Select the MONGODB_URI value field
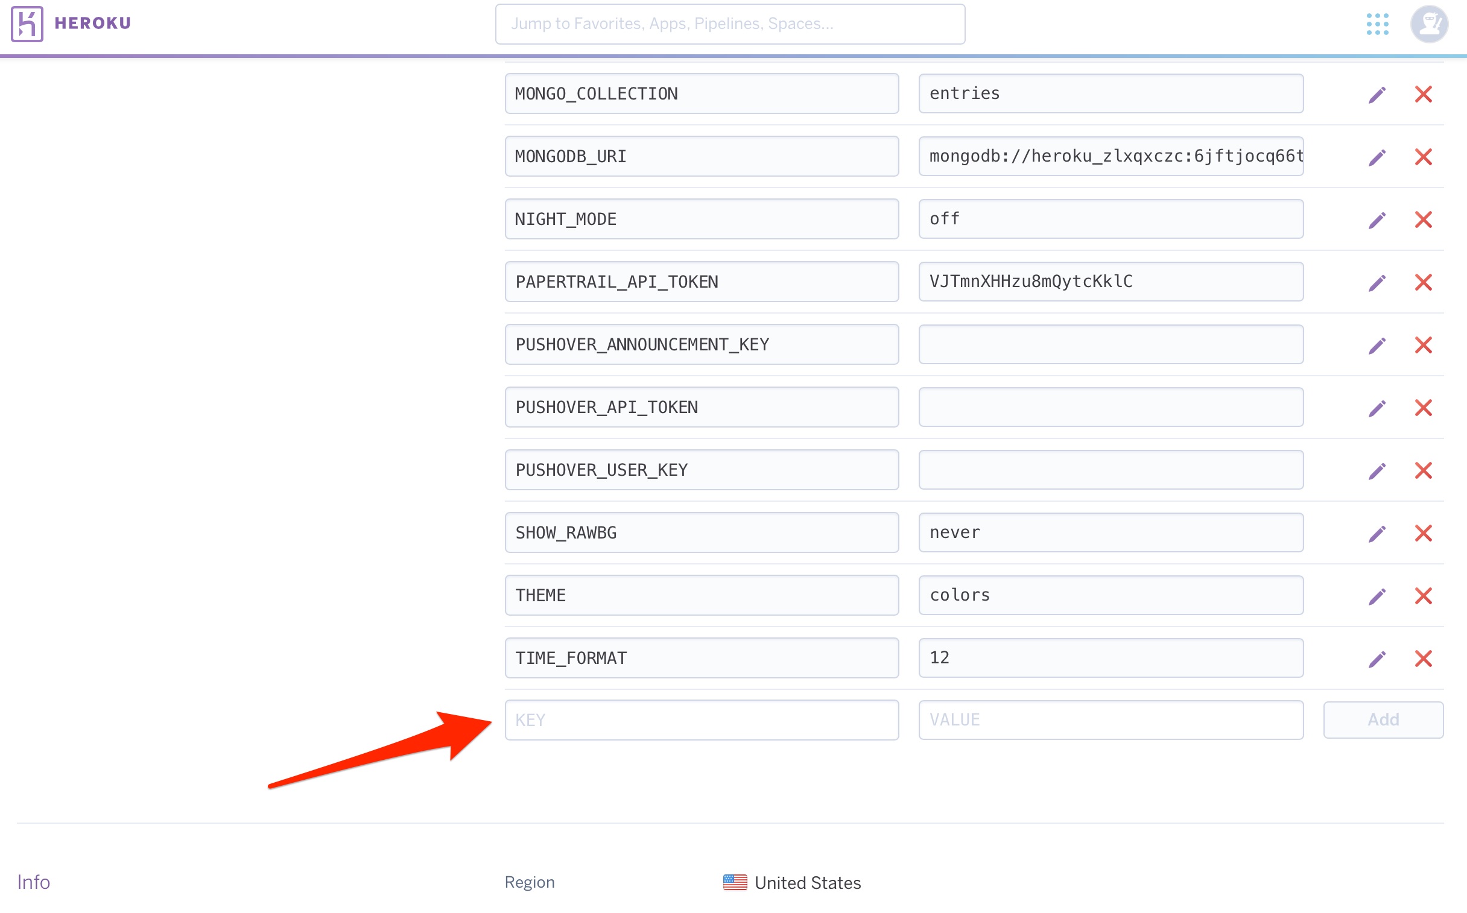The height and width of the screenshot is (913, 1467). [x=1111, y=156]
